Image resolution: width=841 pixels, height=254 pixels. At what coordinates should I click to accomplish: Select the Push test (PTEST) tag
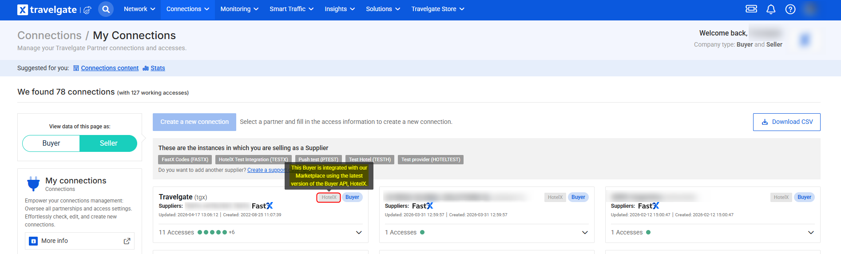coord(318,159)
